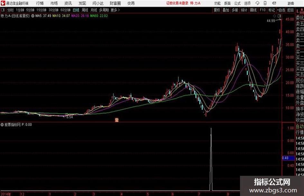Screen dimensions: 304x196
Task: Toggle the side panel icon at chart corner
Action: click(x=279, y=16)
